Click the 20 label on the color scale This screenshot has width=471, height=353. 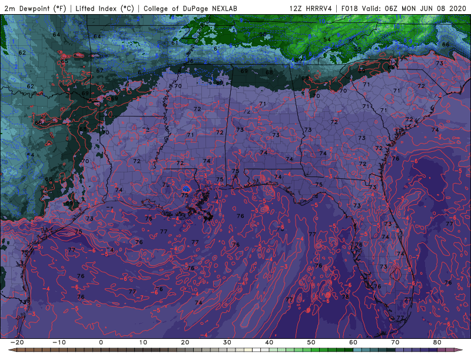coord(185,342)
